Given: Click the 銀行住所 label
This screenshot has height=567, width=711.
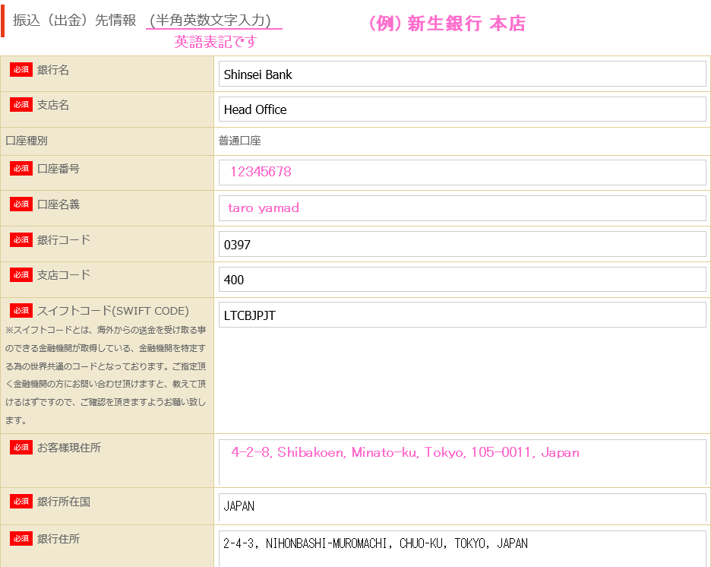Looking at the screenshot, I should click(x=58, y=539).
